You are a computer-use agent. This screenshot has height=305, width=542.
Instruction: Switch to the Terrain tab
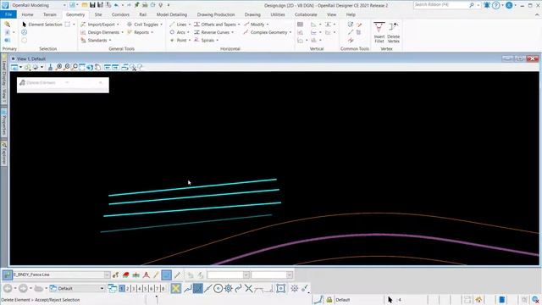(50, 14)
